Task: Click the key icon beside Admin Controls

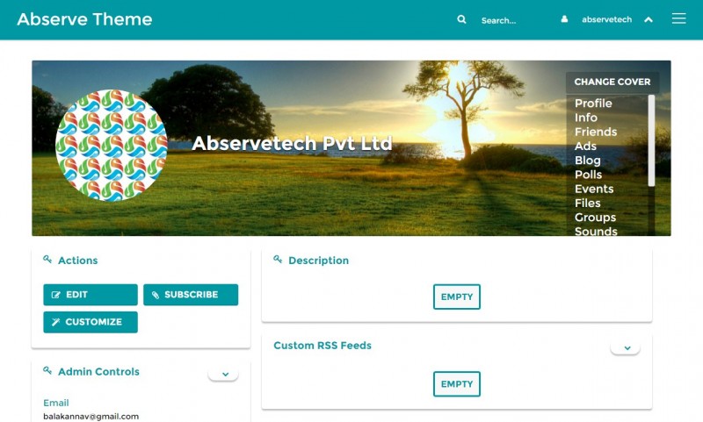Action: [x=47, y=370]
